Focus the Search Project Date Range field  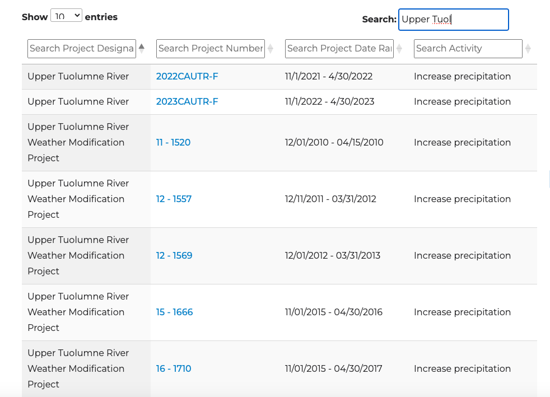pyautogui.click(x=339, y=48)
